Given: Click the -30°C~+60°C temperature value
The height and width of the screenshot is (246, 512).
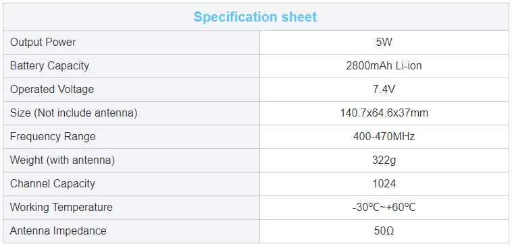Looking at the screenshot, I should [384, 207].
